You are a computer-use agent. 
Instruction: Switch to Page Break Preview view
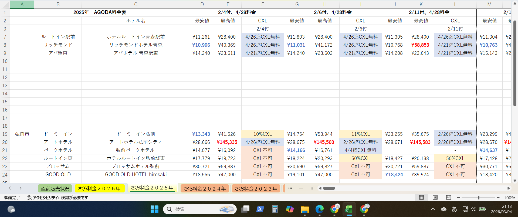tap(449, 198)
